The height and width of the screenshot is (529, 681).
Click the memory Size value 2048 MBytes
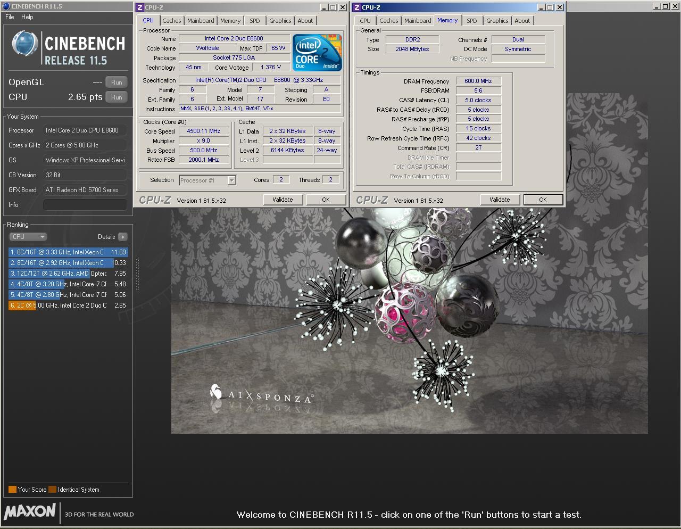pyautogui.click(x=412, y=49)
